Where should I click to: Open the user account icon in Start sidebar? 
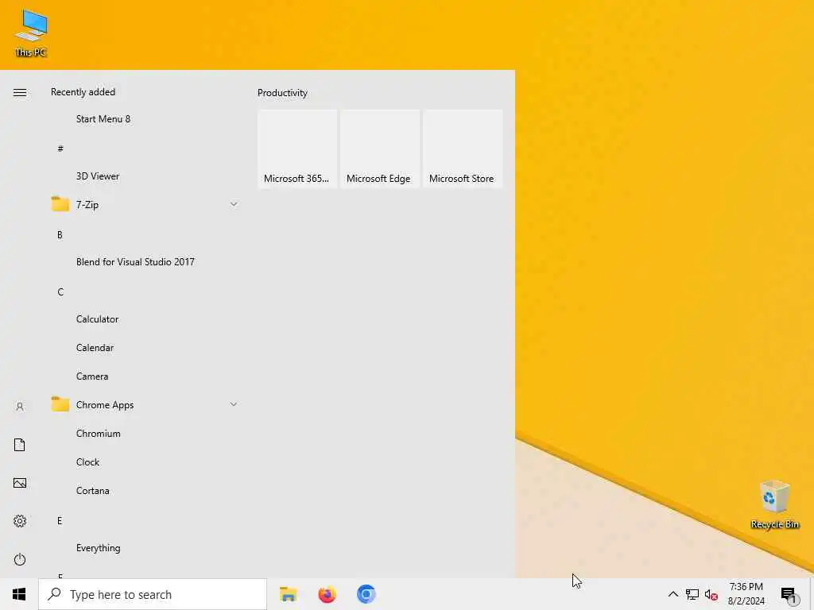coord(20,407)
